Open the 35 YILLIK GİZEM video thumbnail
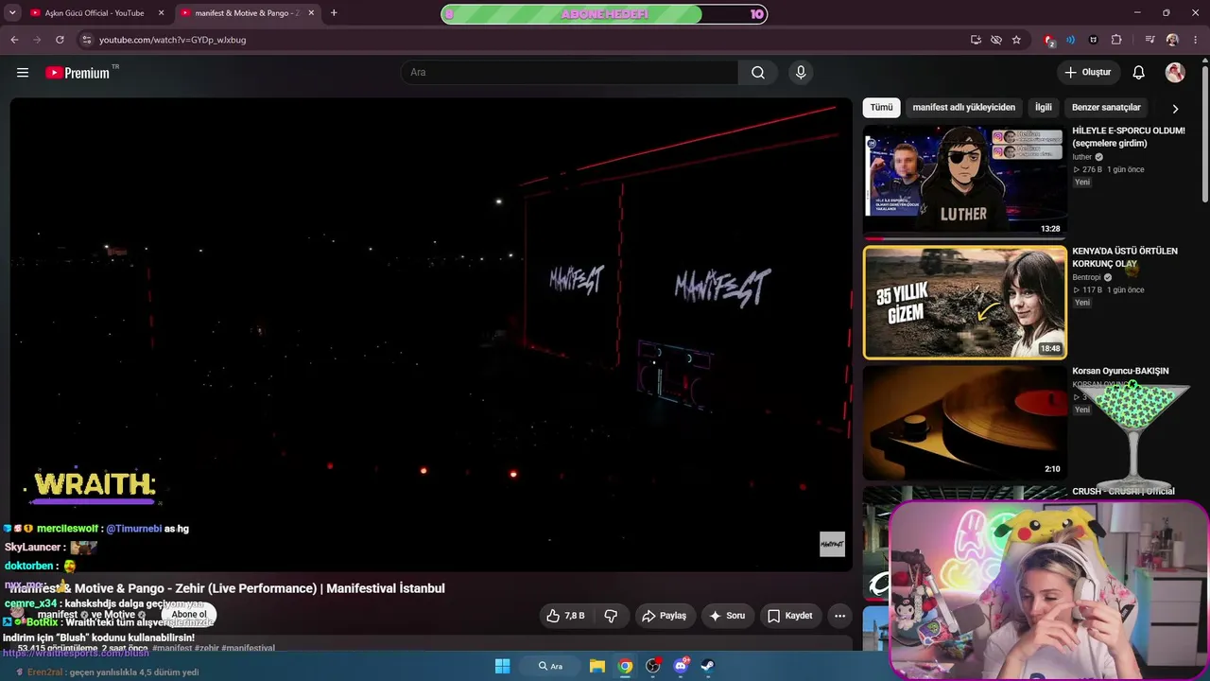1210x681 pixels. (964, 303)
